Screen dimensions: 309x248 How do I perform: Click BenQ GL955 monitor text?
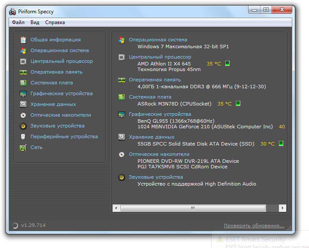point(176,121)
